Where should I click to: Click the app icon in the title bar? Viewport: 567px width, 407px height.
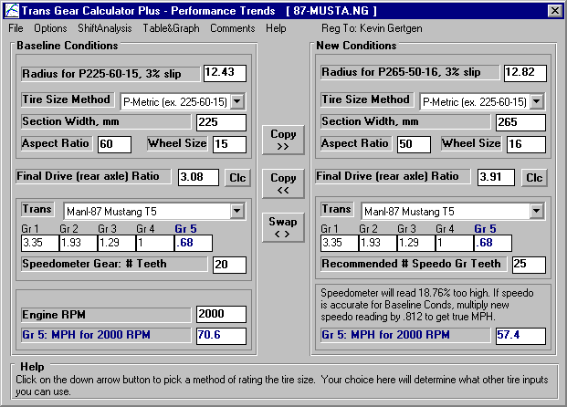click(x=12, y=10)
